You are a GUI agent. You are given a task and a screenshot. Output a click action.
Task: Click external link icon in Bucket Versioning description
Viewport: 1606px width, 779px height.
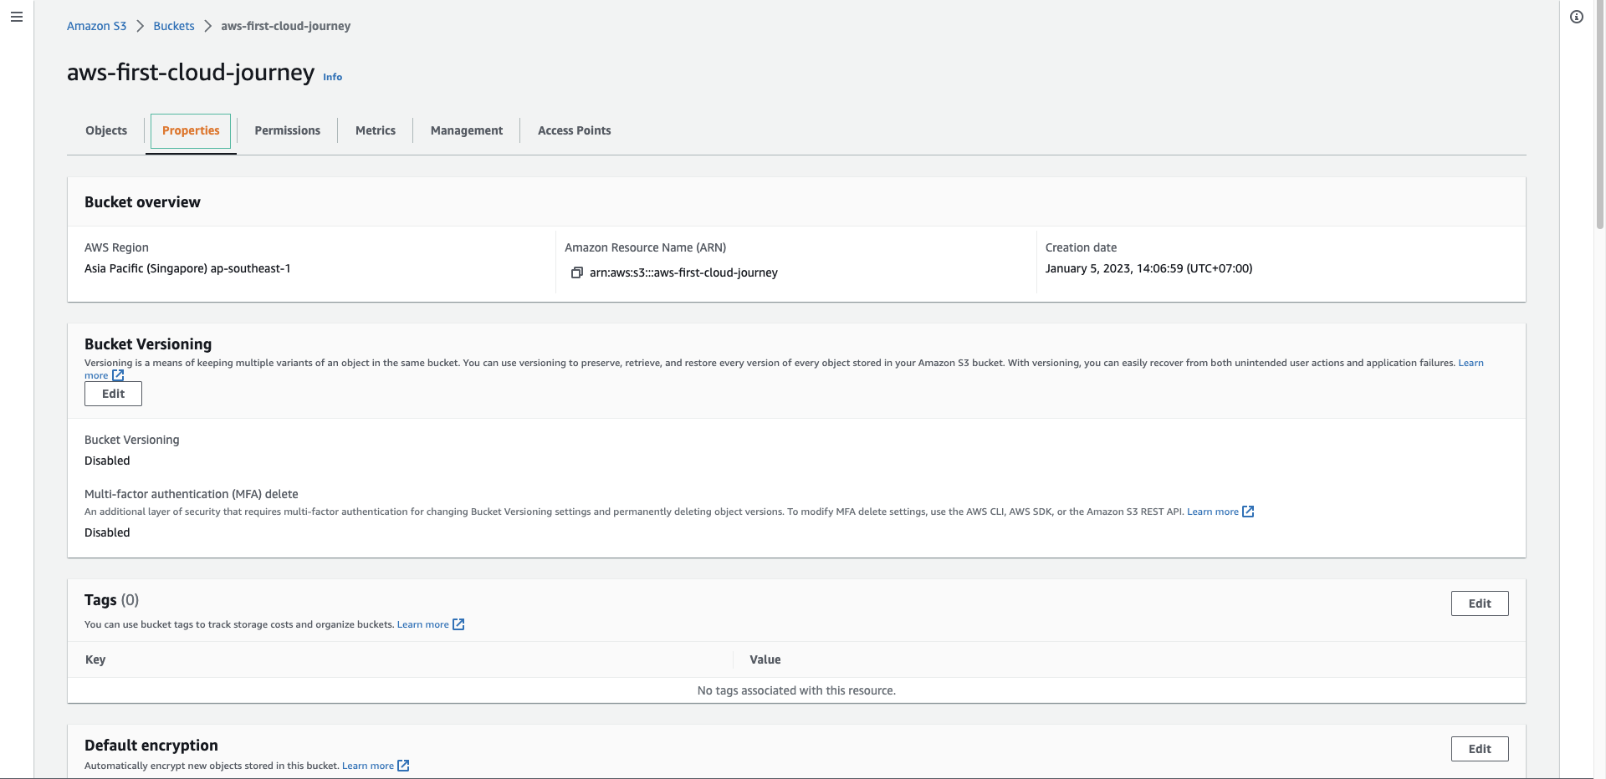coord(118,375)
